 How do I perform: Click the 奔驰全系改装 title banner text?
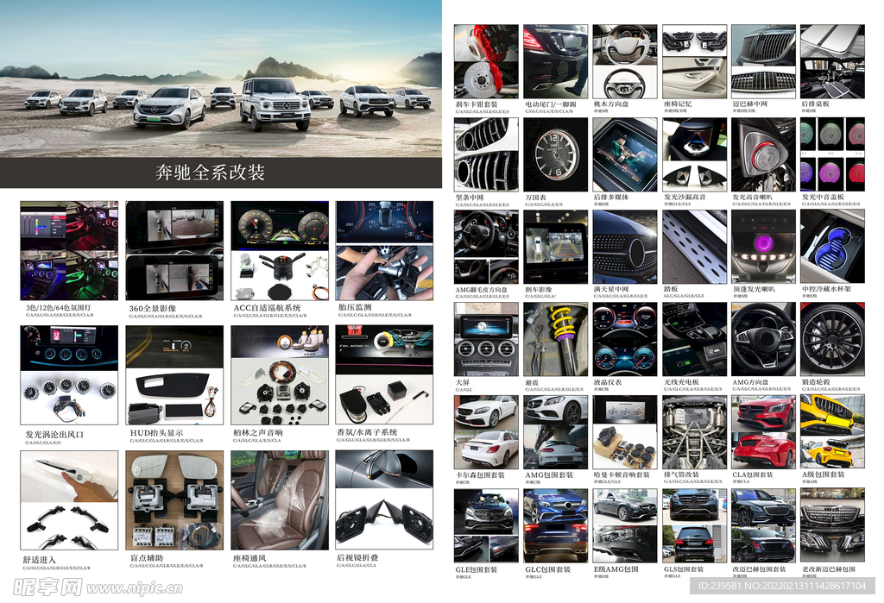[211, 173]
